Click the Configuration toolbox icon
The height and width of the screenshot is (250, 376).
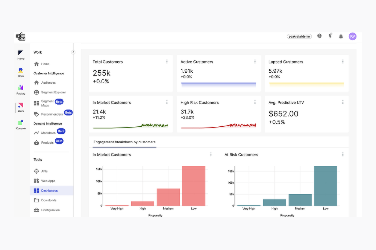37,210
